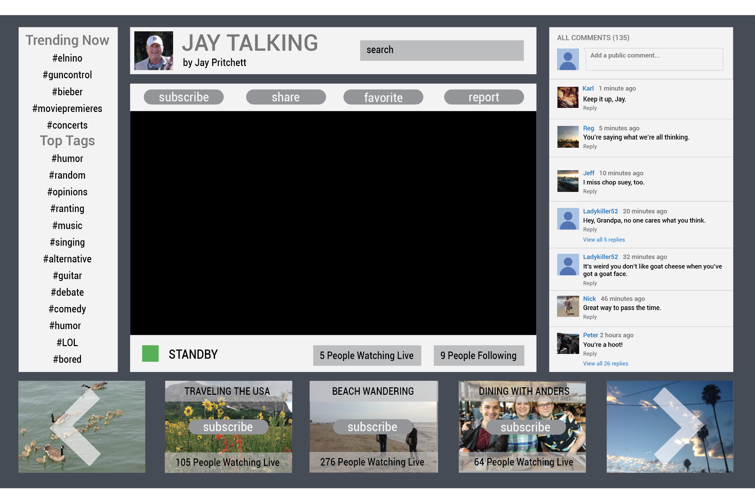Expand all 5 replies to Ladykiller52
The width and height of the screenshot is (755, 503).
pyautogui.click(x=604, y=240)
